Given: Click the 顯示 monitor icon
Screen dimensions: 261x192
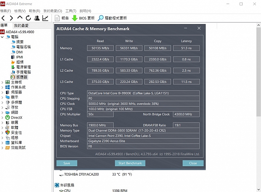Looking at the screenshot, I should pos(8,97).
